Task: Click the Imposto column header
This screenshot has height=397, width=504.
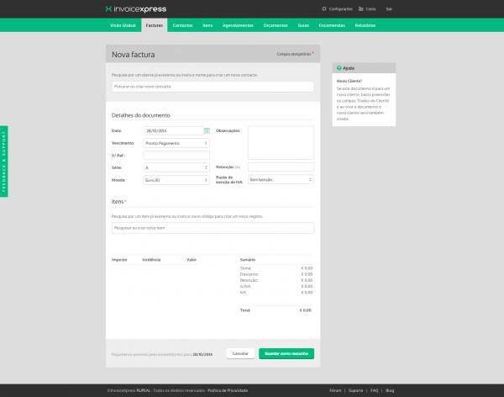Action: (119, 260)
